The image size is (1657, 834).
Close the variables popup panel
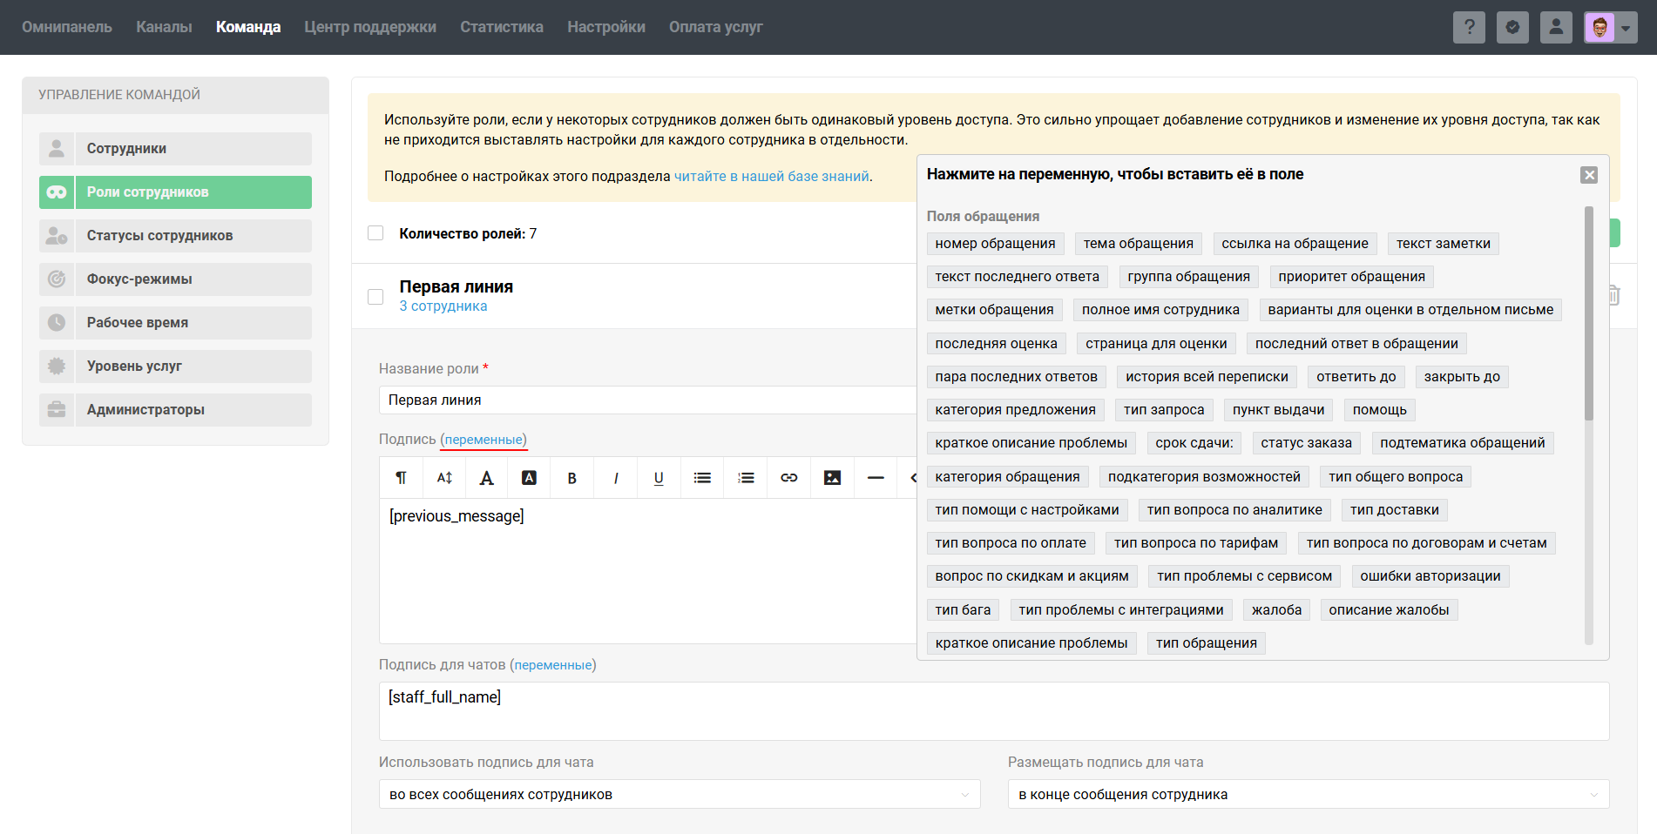pyautogui.click(x=1589, y=175)
